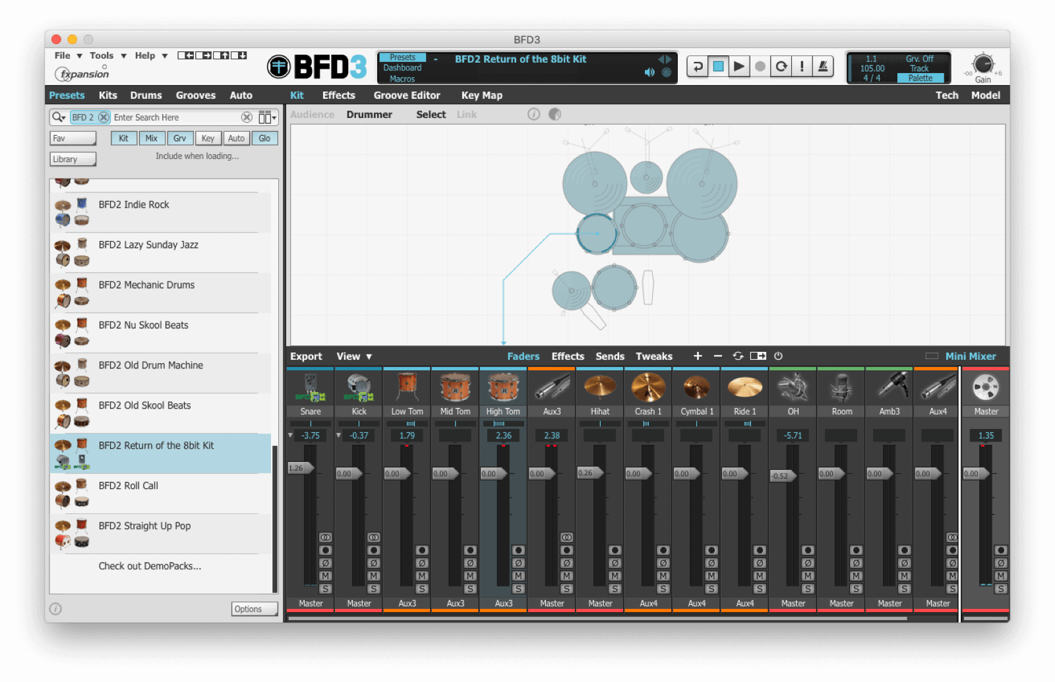Image resolution: width=1055 pixels, height=682 pixels.
Task: Open the File menu dropdown
Action: [x=68, y=56]
